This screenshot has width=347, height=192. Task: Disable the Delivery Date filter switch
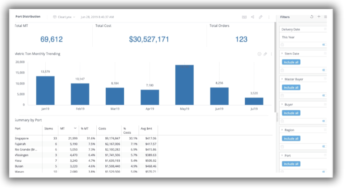tap(324, 45)
